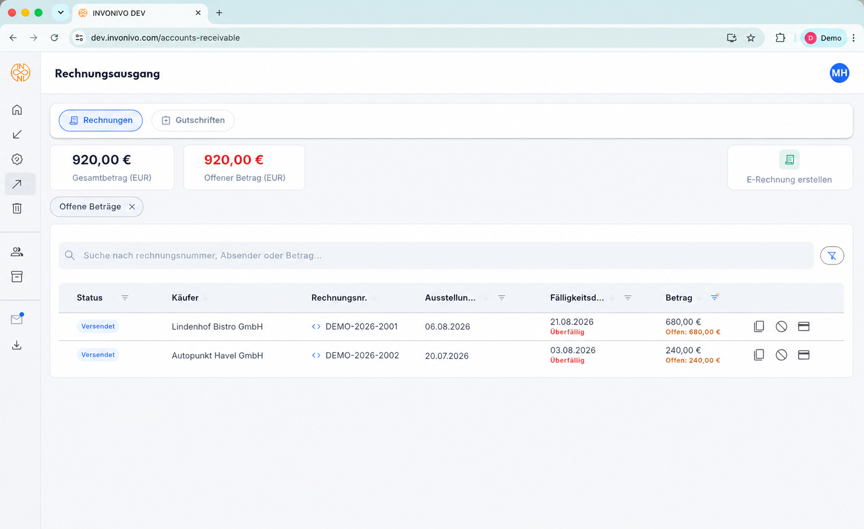The width and height of the screenshot is (864, 529).
Task: Click E-Rechnung erstellen button
Action: pos(790,168)
